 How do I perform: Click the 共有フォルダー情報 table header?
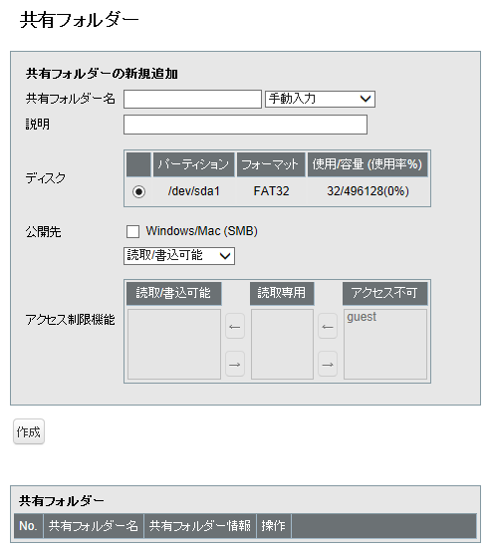tap(200, 526)
